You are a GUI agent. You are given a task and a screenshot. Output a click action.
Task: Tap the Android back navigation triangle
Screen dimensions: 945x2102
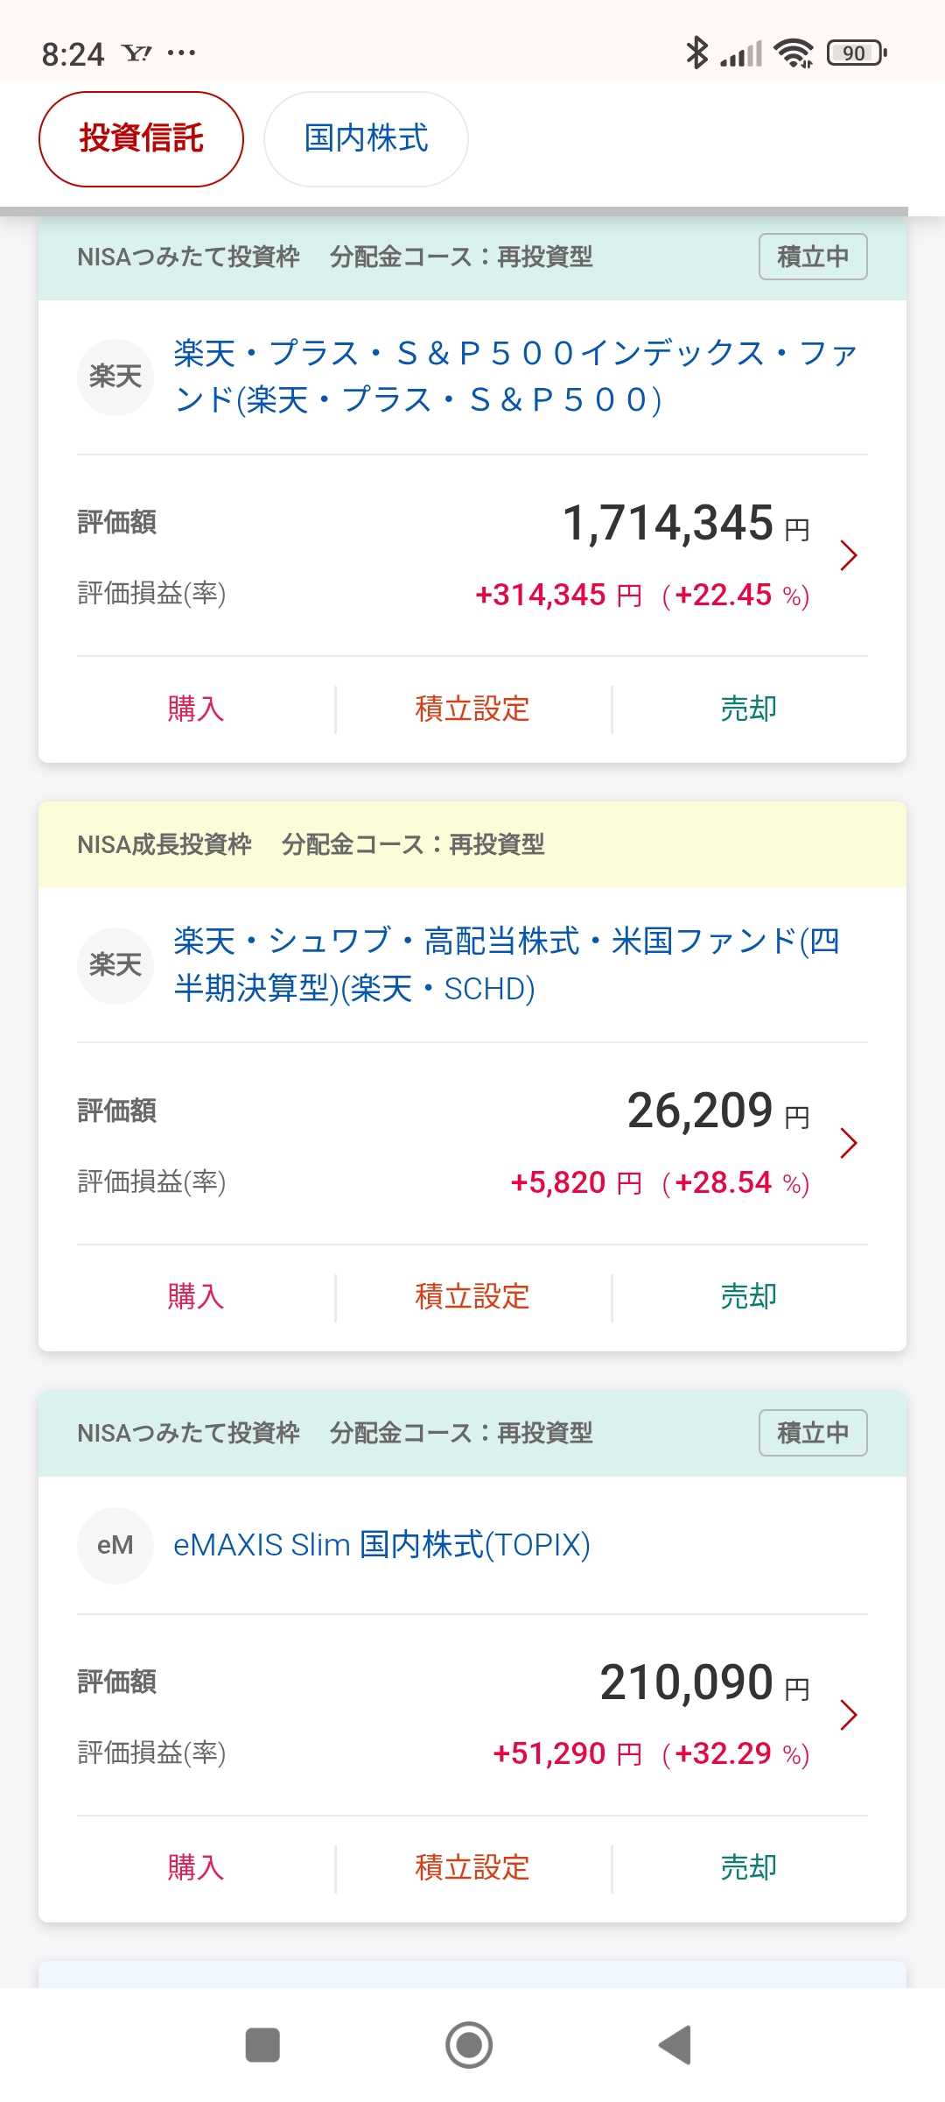[x=675, y=2045]
